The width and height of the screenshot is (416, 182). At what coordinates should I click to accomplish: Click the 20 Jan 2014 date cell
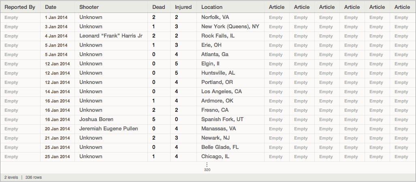point(58,129)
